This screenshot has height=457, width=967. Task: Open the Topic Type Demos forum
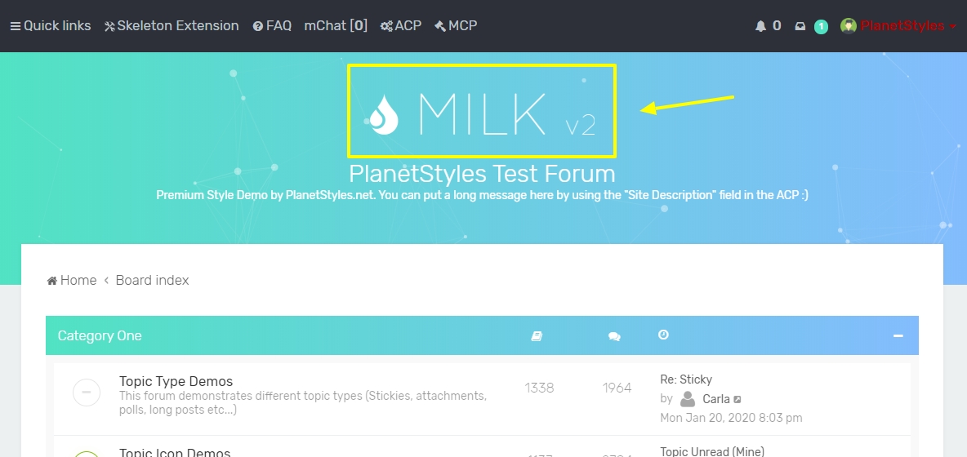click(x=176, y=381)
